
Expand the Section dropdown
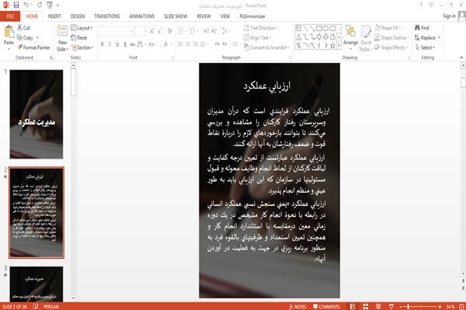coord(82,47)
